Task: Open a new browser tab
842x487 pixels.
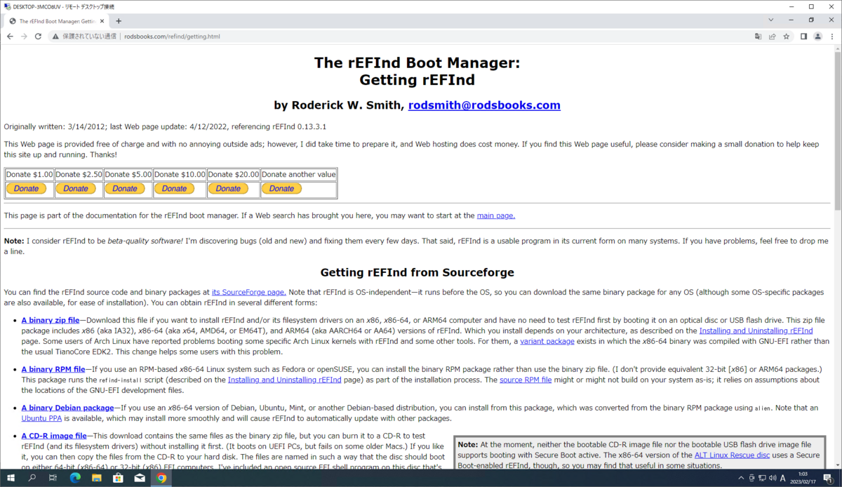Action: click(119, 21)
